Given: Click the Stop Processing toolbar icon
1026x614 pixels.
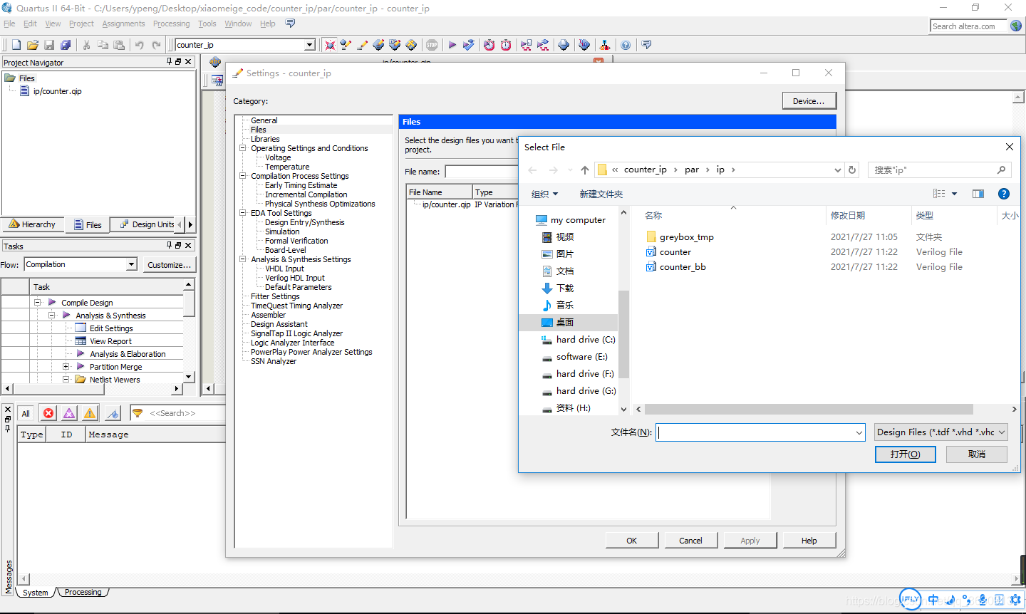Looking at the screenshot, I should (x=432, y=45).
